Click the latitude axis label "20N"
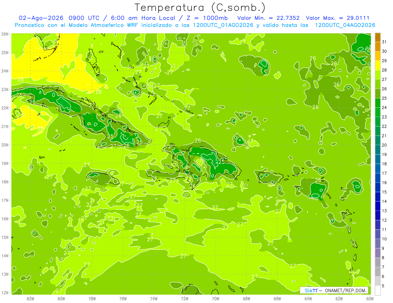This screenshot has width=393, height=303. pyautogui.click(x=5, y=145)
